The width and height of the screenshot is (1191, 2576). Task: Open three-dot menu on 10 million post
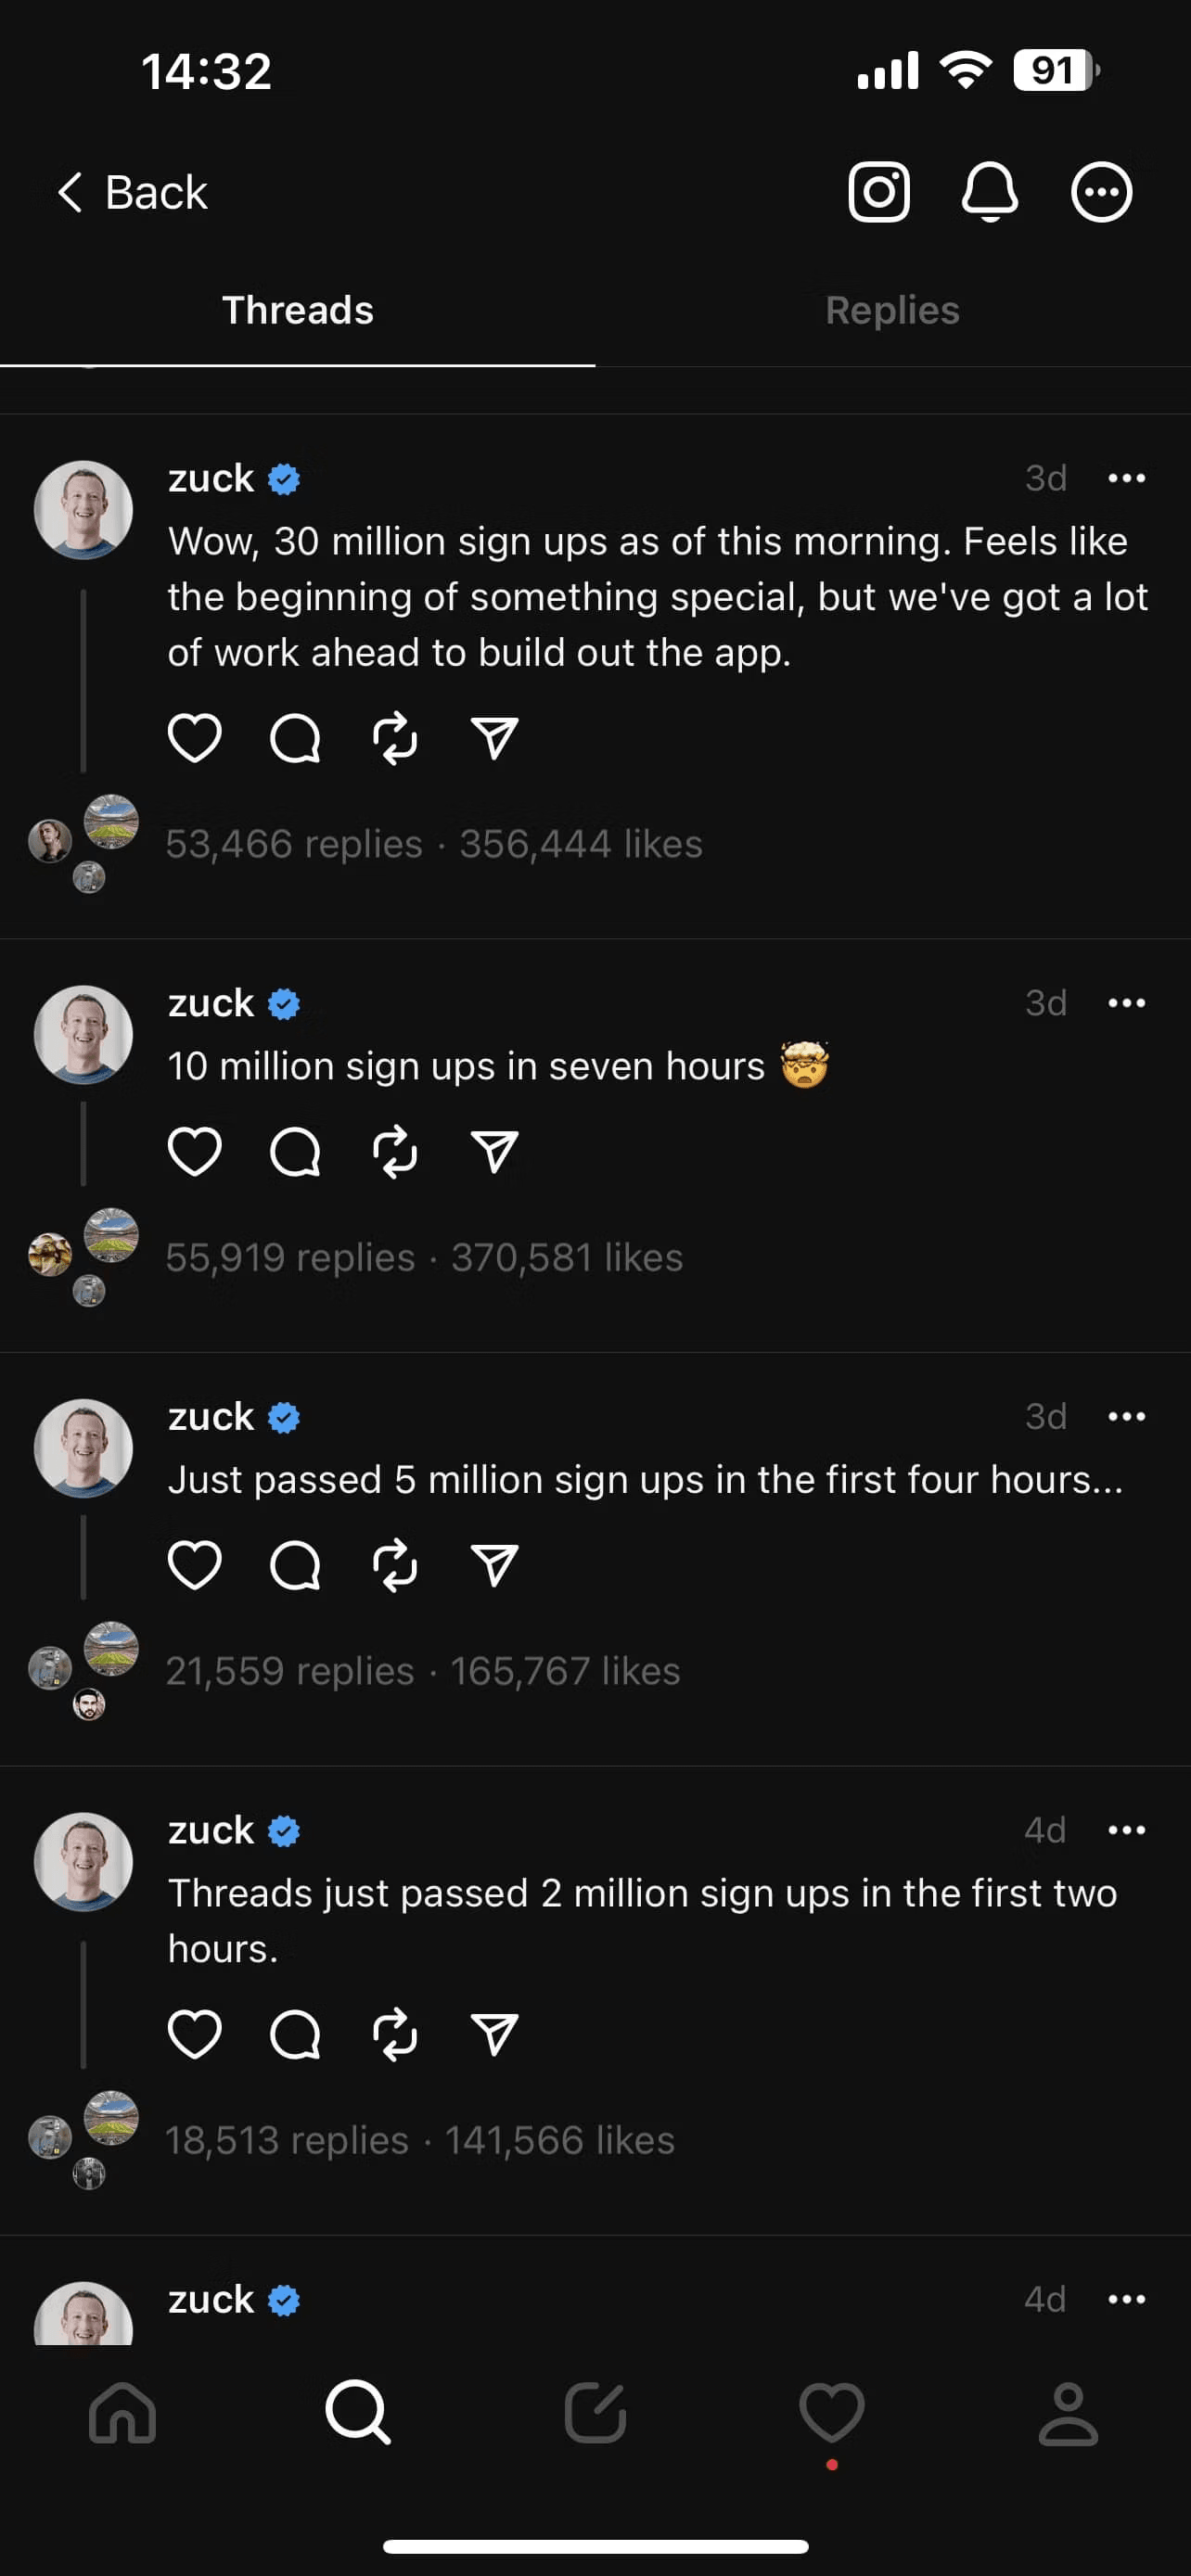[1126, 1003]
